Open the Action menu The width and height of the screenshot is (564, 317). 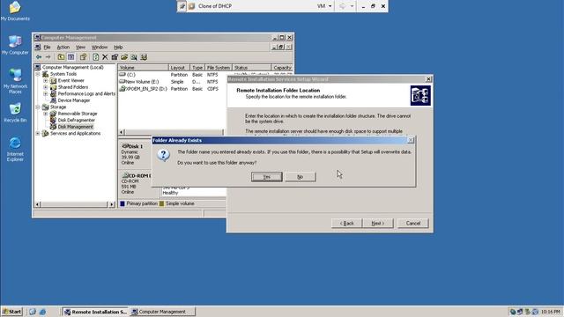click(63, 47)
